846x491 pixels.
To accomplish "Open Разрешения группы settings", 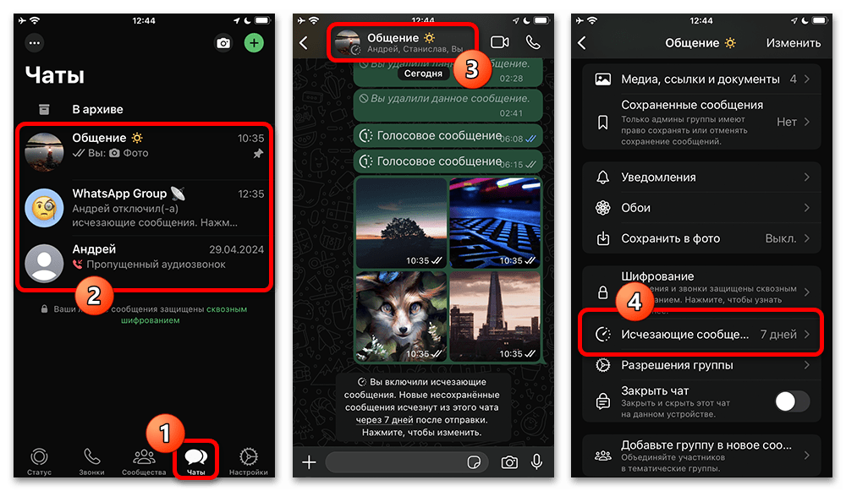I will [x=701, y=365].
